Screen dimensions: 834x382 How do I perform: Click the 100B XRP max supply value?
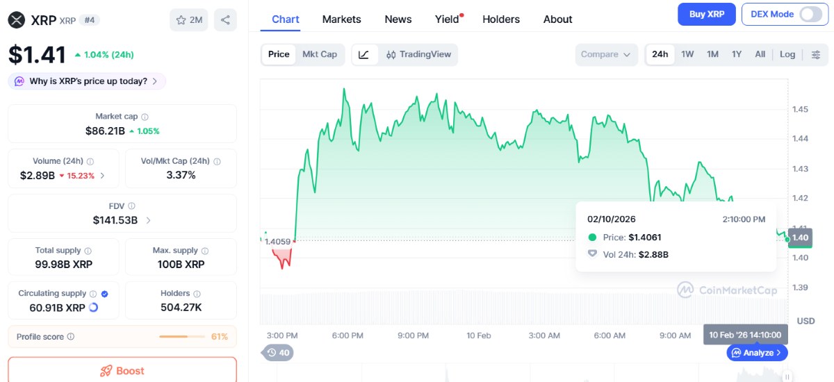(x=181, y=264)
